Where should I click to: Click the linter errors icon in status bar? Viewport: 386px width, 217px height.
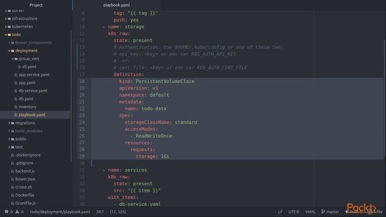(x=7, y=212)
